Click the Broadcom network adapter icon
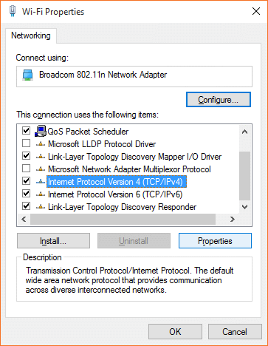 coord(28,75)
